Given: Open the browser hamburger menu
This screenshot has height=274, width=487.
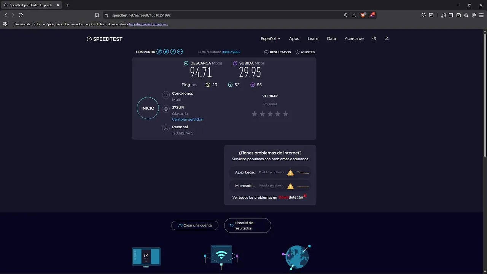Looking at the screenshot, I should coord(481,15).
